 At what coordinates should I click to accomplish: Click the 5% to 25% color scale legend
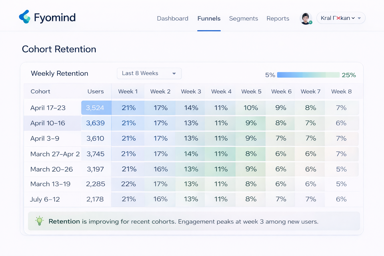308,75
